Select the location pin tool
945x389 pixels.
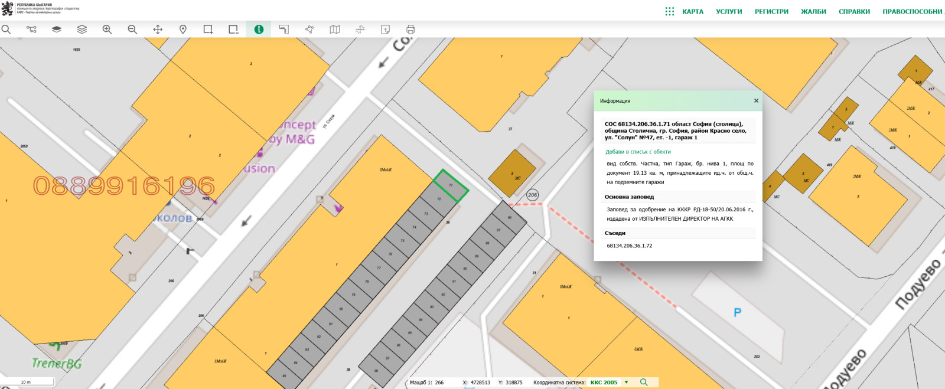pyautogui.click(x=183, y=30)
